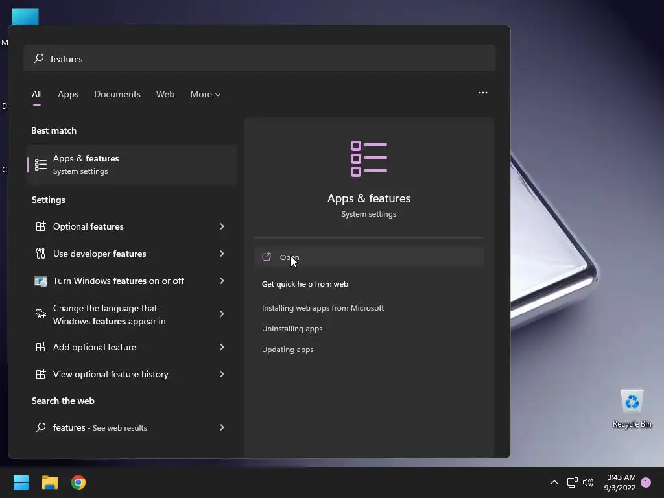Expand features web results chevron

pyautogui.click(x=222, y=427)
